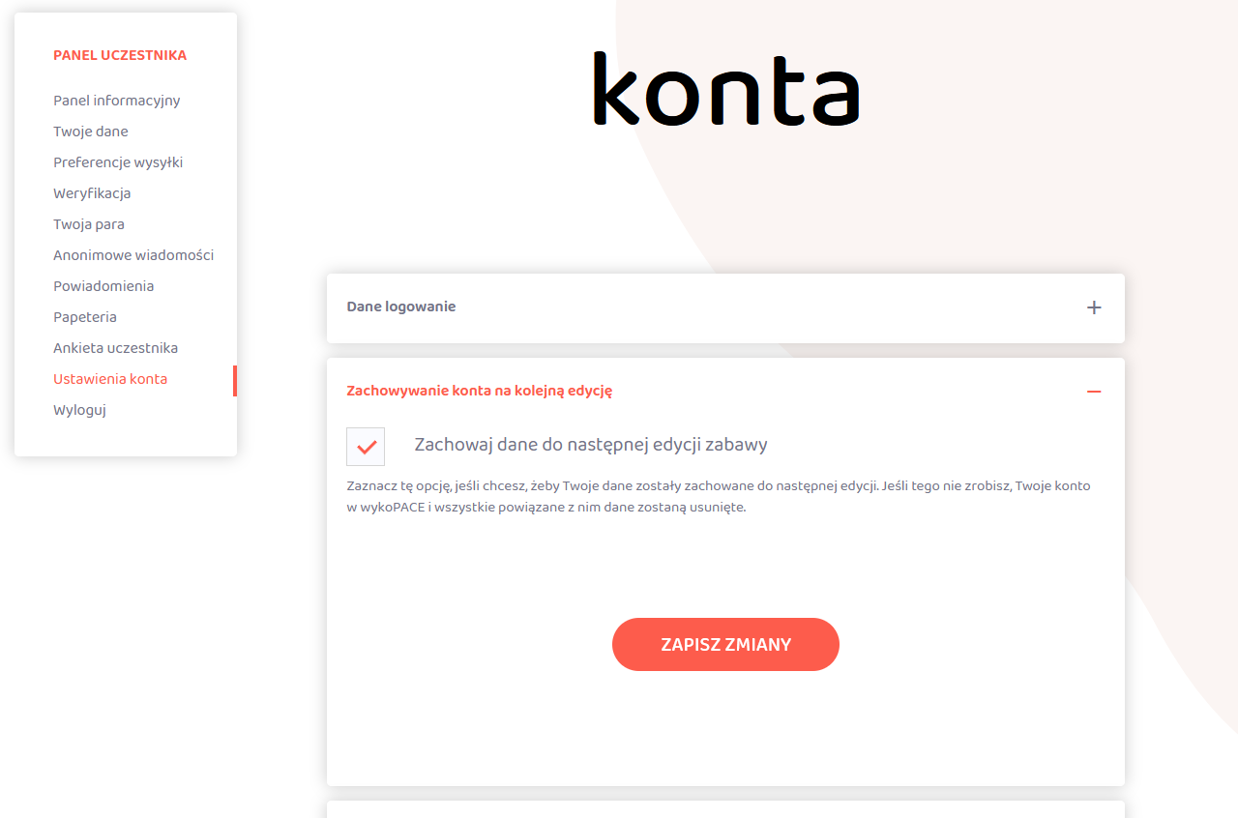
Task: Expand the Dane logowanie section with plus icon
Action: [x=1094, y=307]
